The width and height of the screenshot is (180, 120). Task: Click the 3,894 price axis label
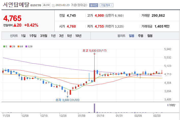click(168, 91)
